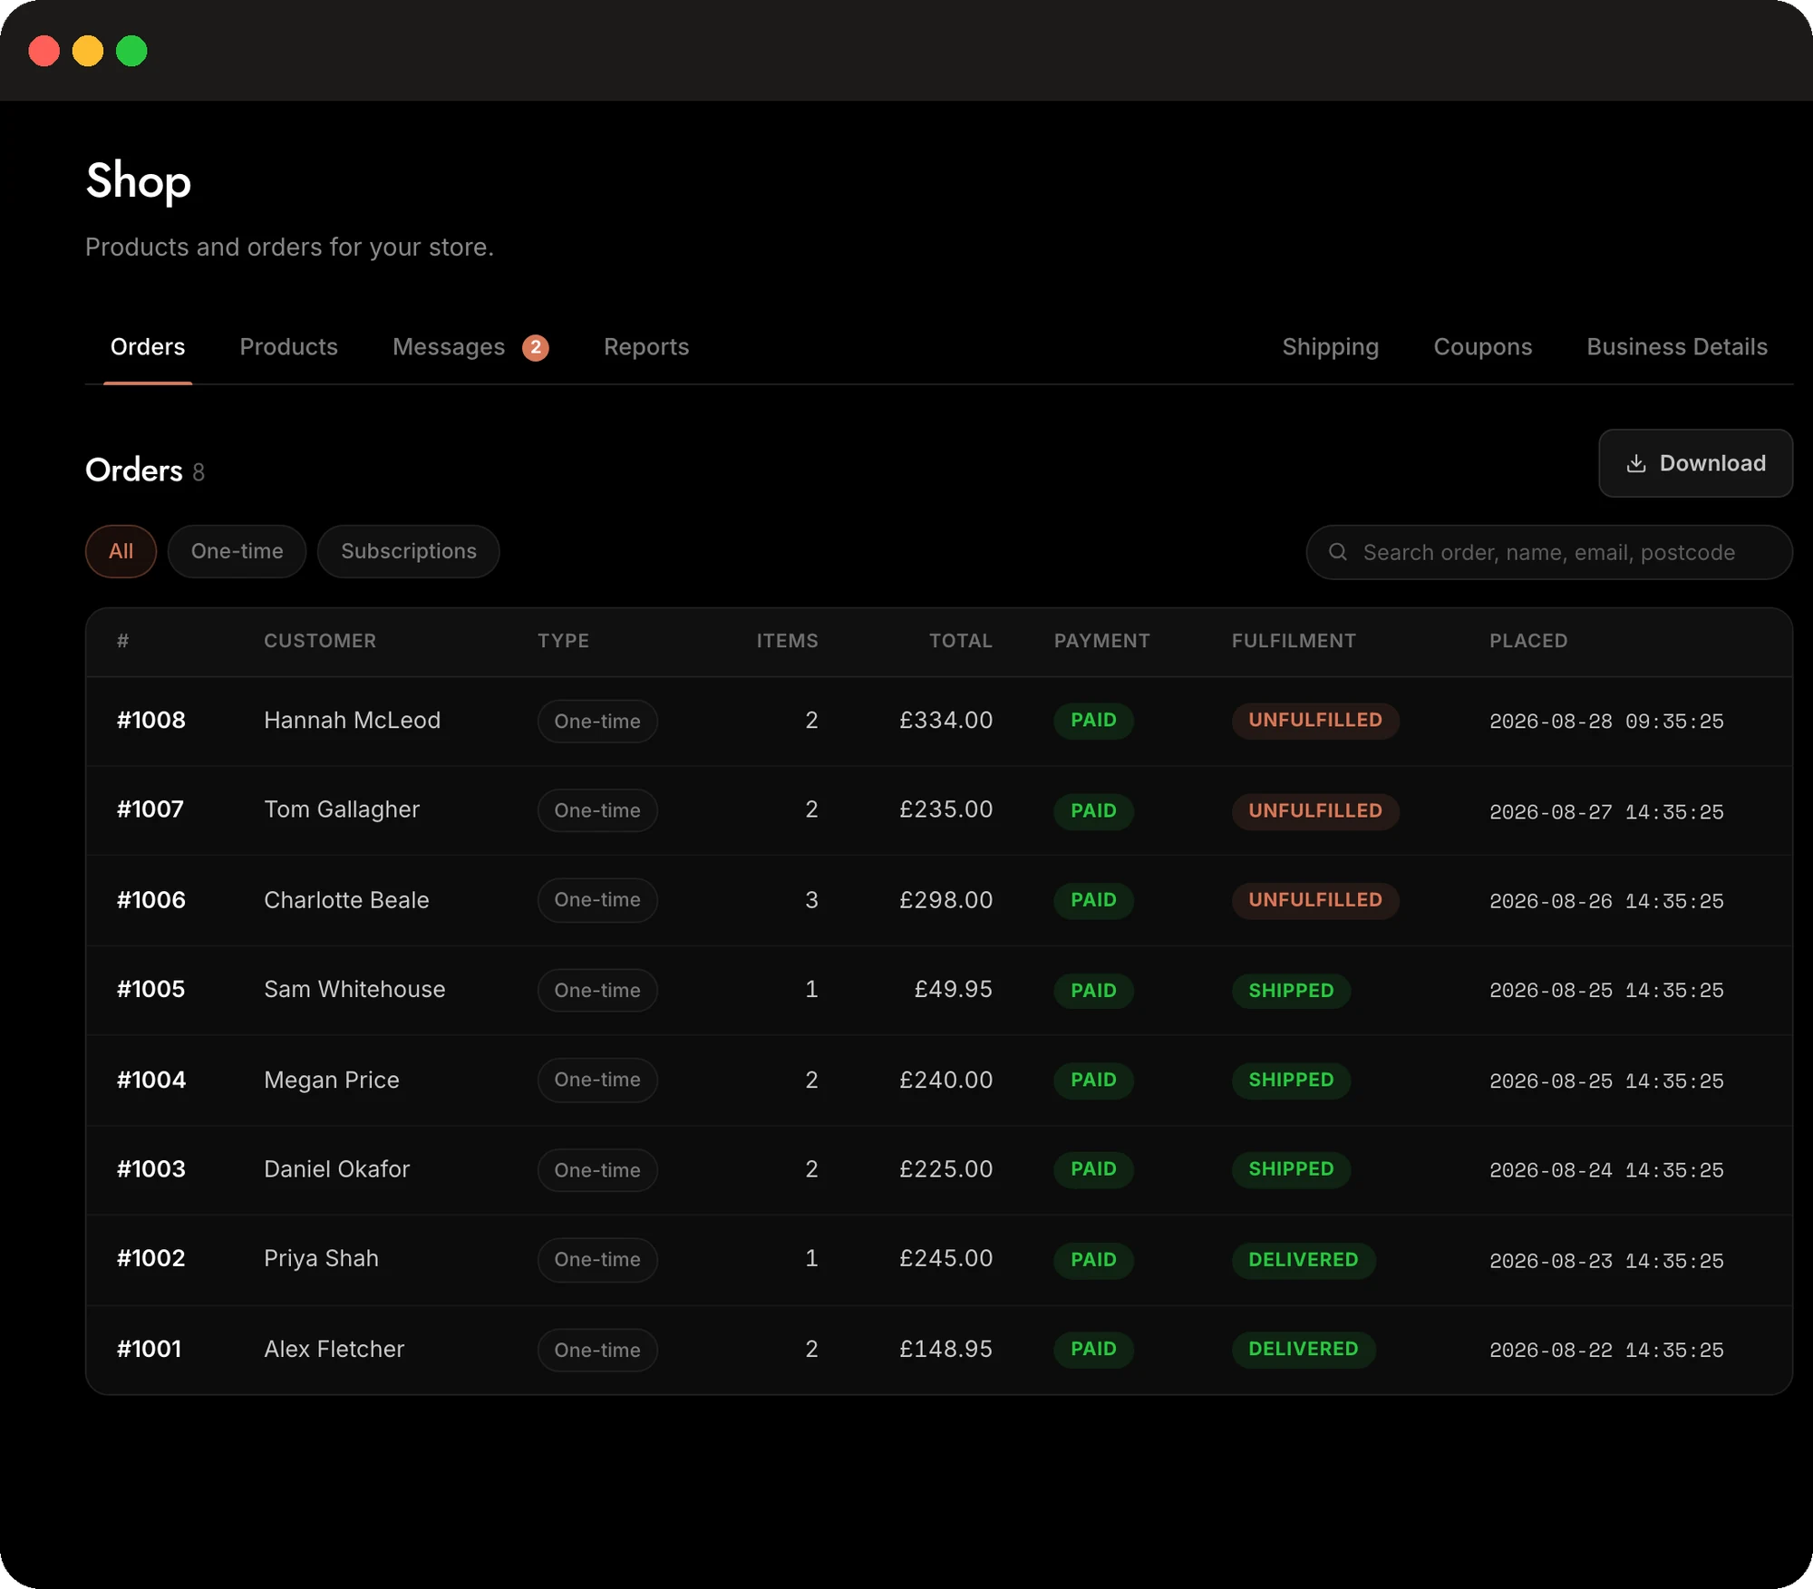Click the # column header
The height and width of the screenshot is (1589, 1813).
coord(122,641)
